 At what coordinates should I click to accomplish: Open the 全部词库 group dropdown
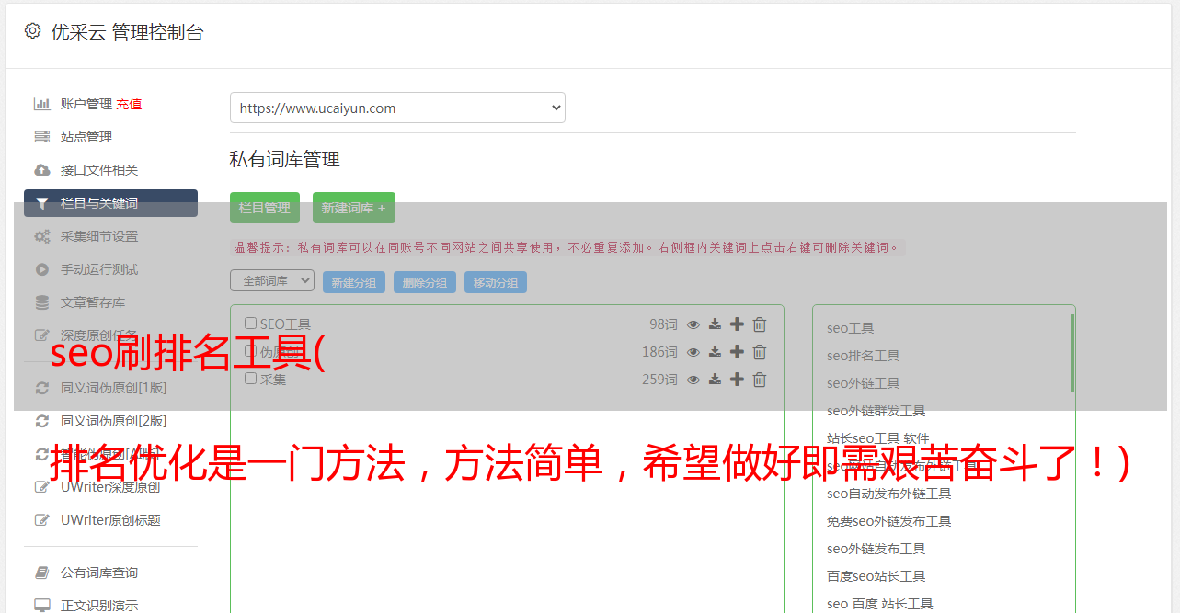[272, 280]
